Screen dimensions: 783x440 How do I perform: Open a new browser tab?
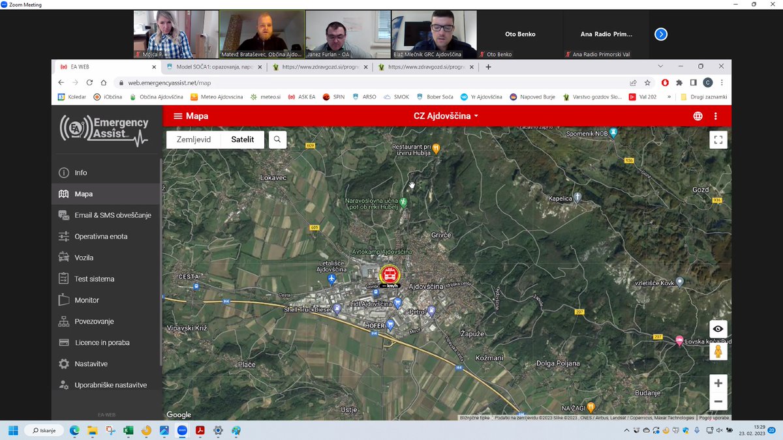click(x=488, y=66)
